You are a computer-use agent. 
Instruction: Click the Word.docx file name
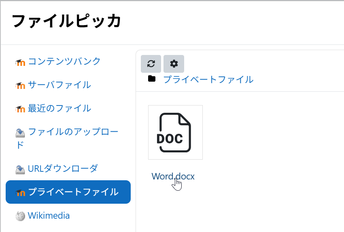click(173, 177)
